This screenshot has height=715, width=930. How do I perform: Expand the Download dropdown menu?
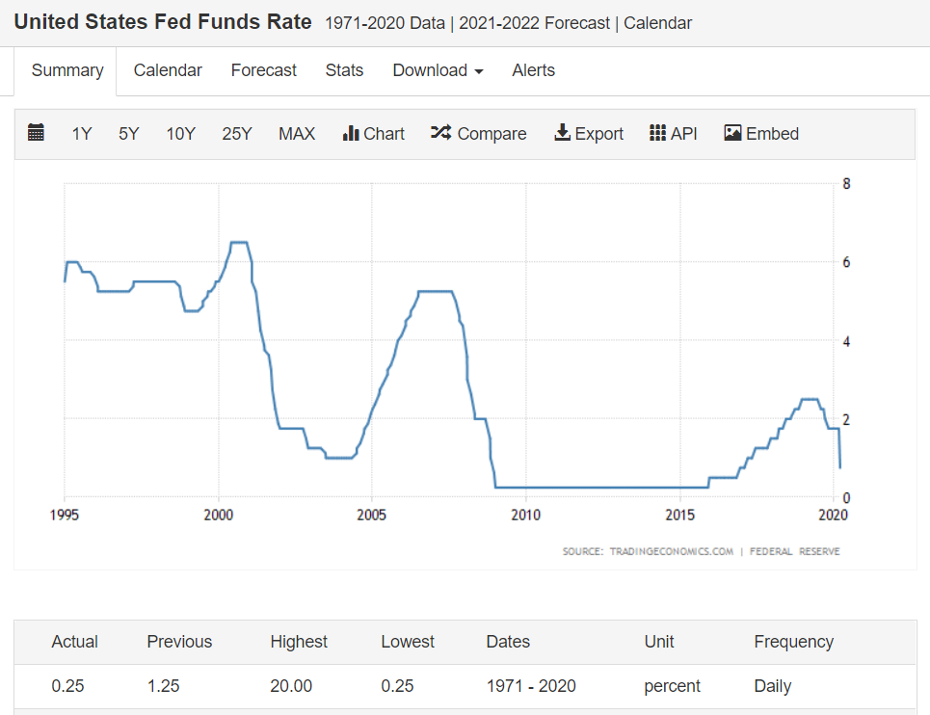click(438, 70)
